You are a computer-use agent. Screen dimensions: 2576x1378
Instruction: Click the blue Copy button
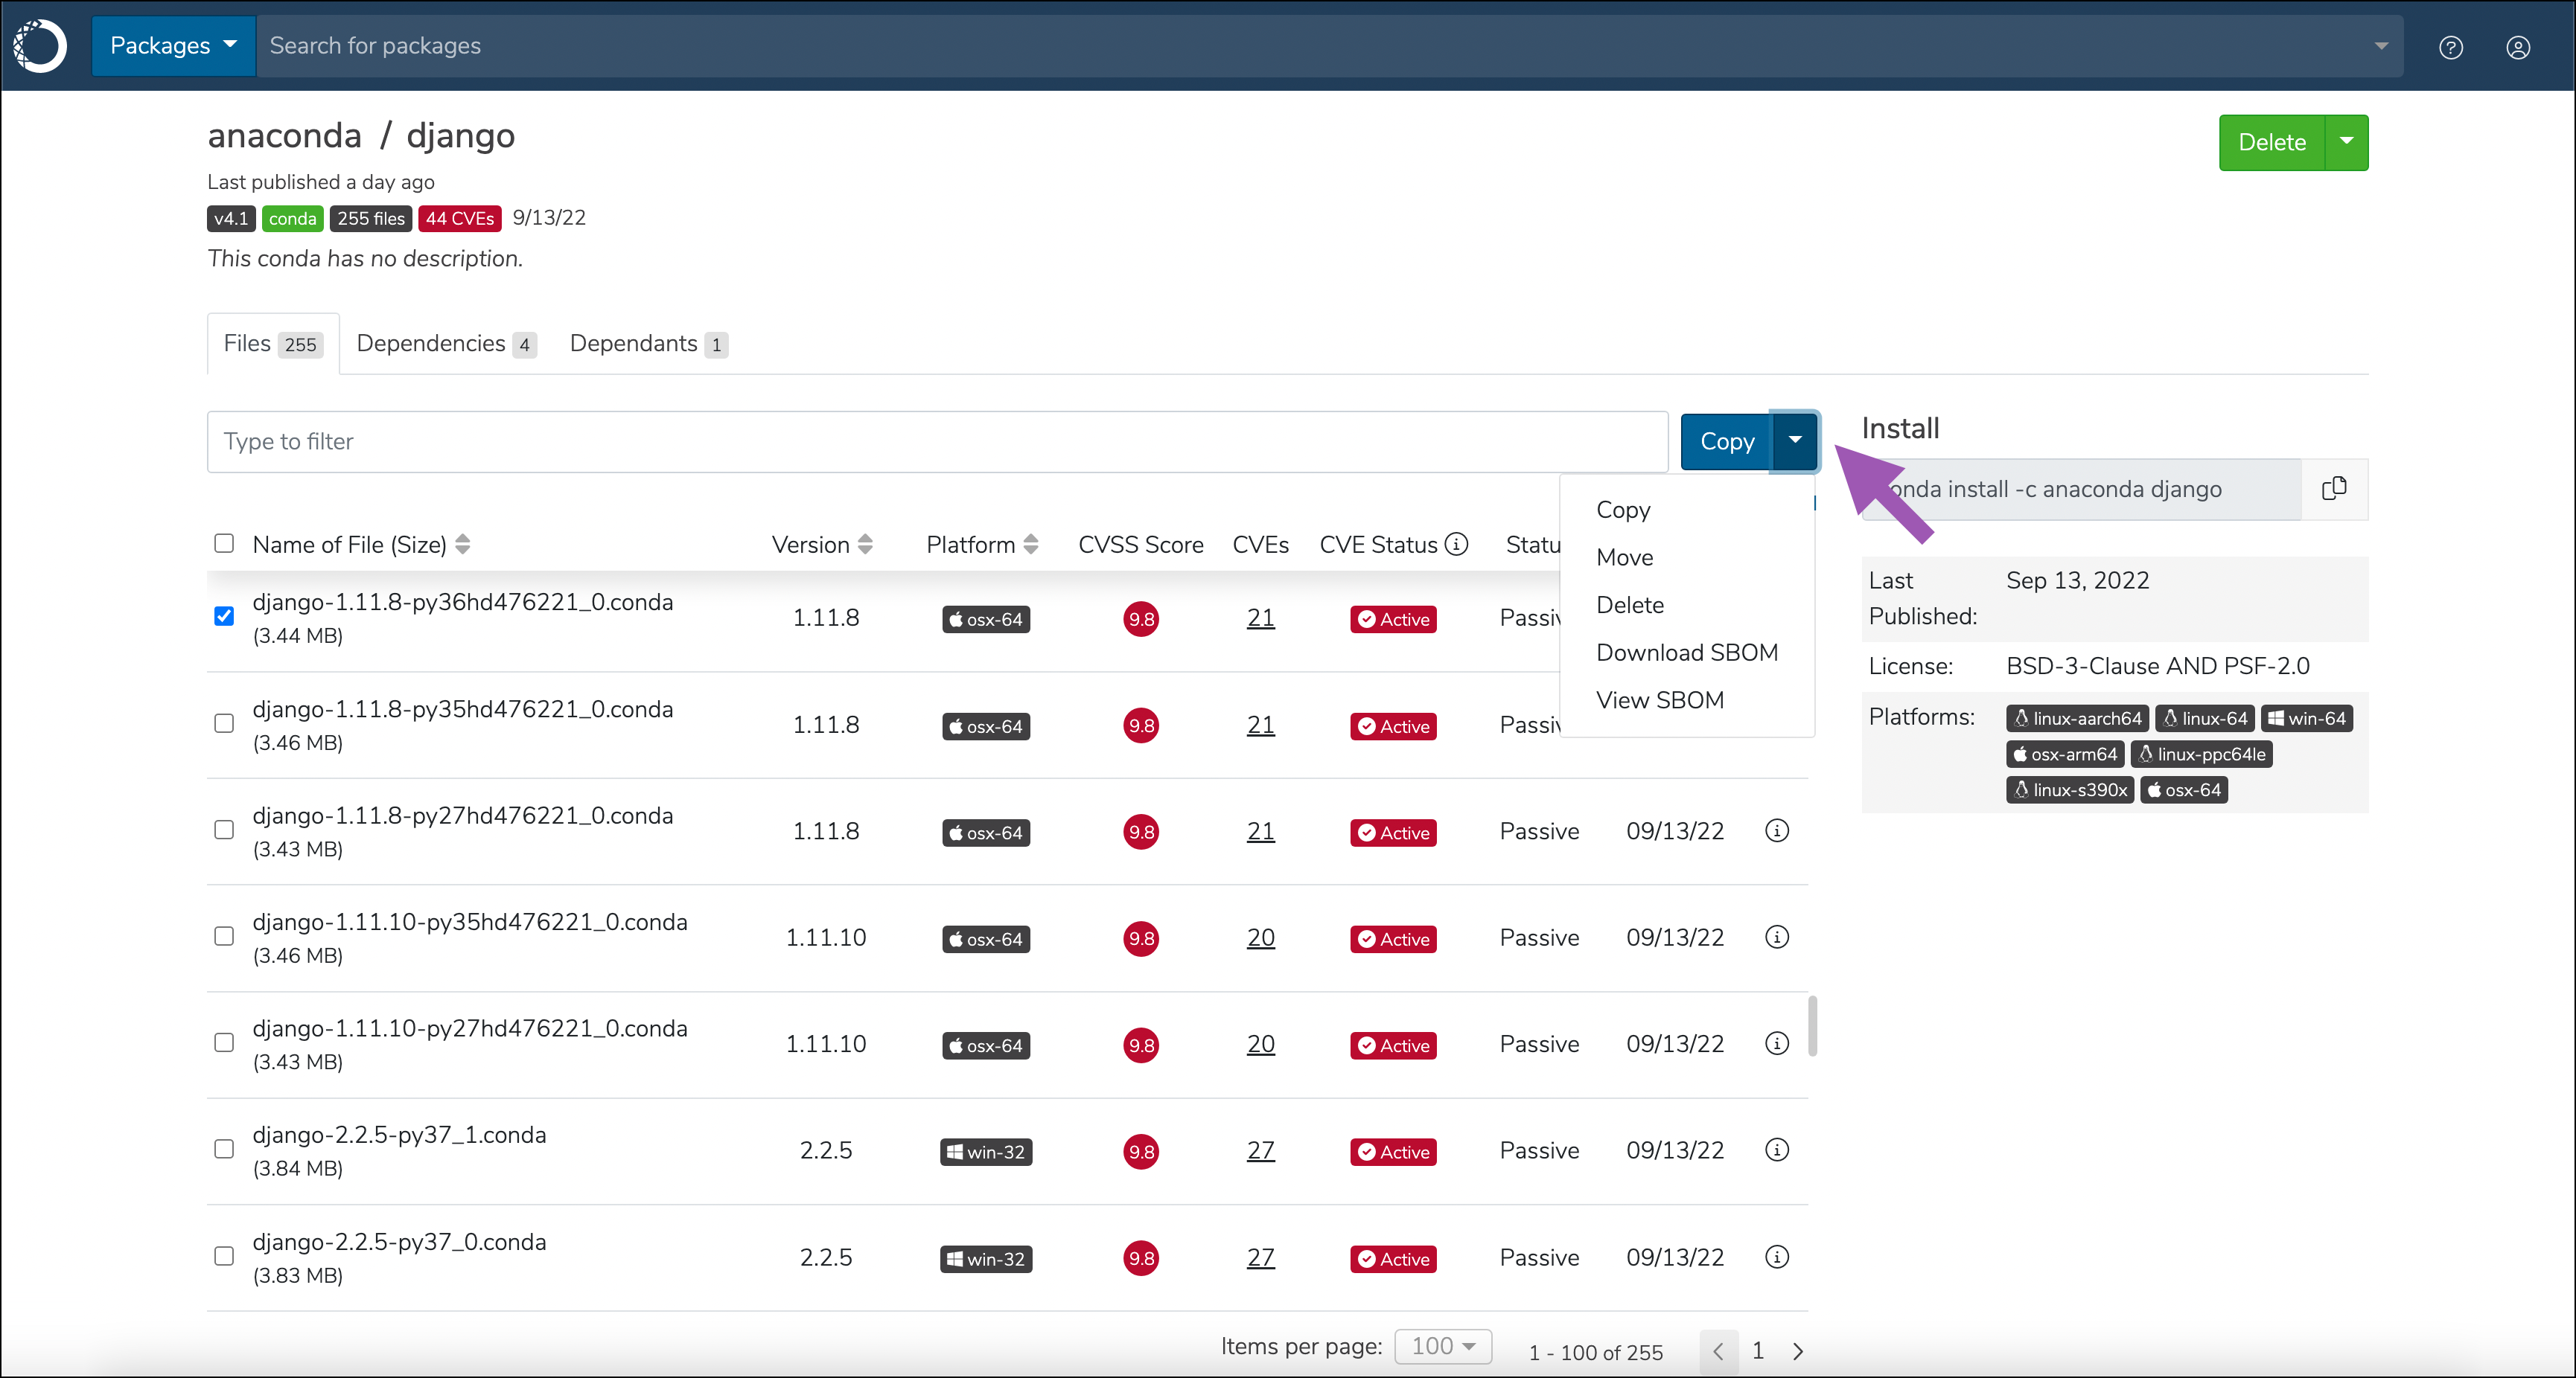coord(1726,440)
